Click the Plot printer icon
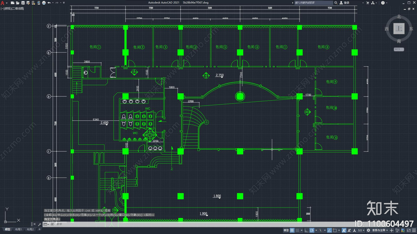This screenshot has width=417, height=234. (x=44, y=3)
